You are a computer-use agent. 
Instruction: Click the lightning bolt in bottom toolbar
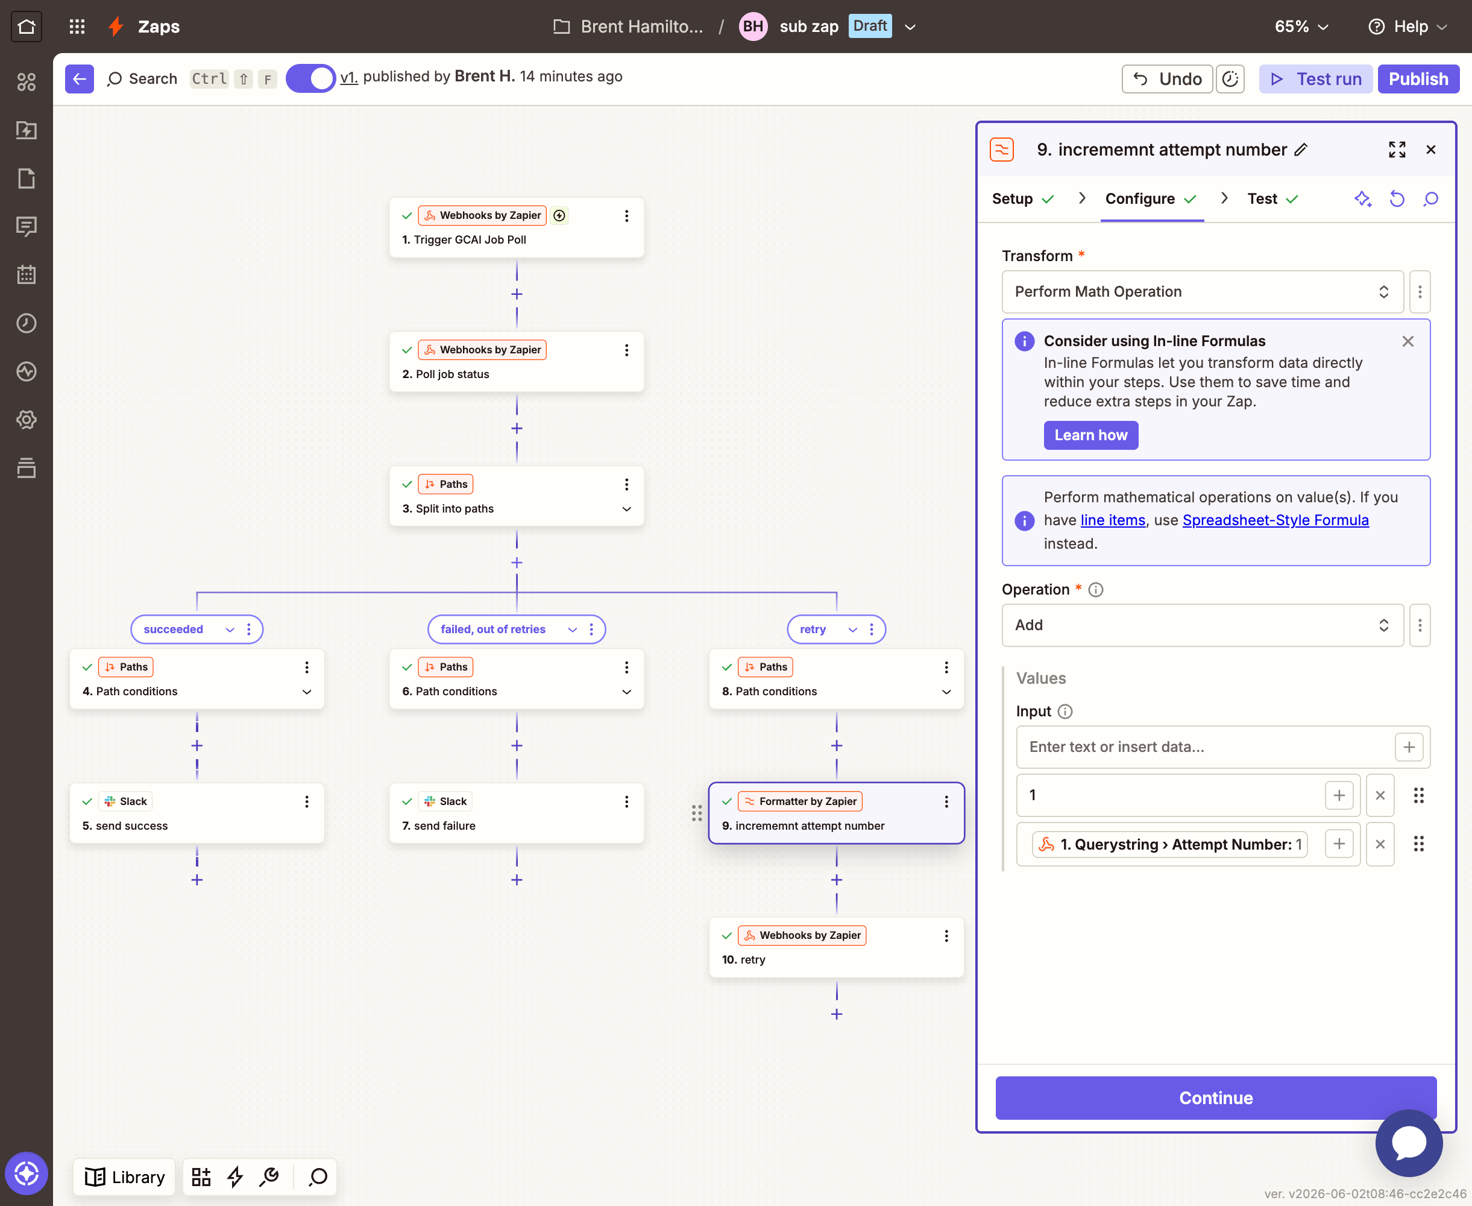pyautogui.click(x=235, y=1177)
